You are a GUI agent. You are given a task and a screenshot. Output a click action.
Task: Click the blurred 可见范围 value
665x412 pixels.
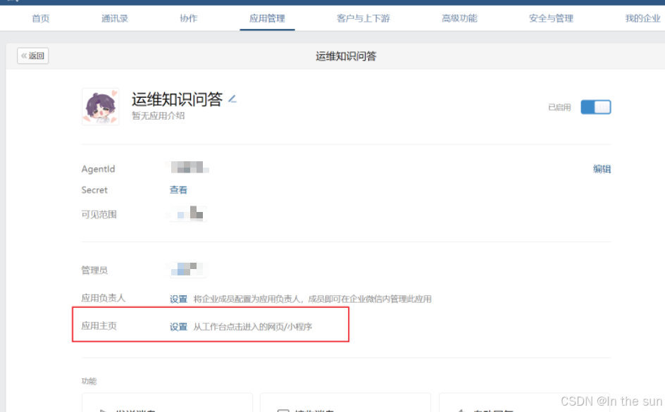click(x=188, y=213)
